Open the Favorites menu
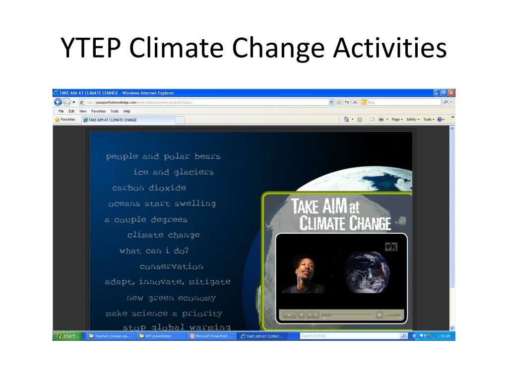Viewport: 508px width, 381px height. [x=98, y=111]
